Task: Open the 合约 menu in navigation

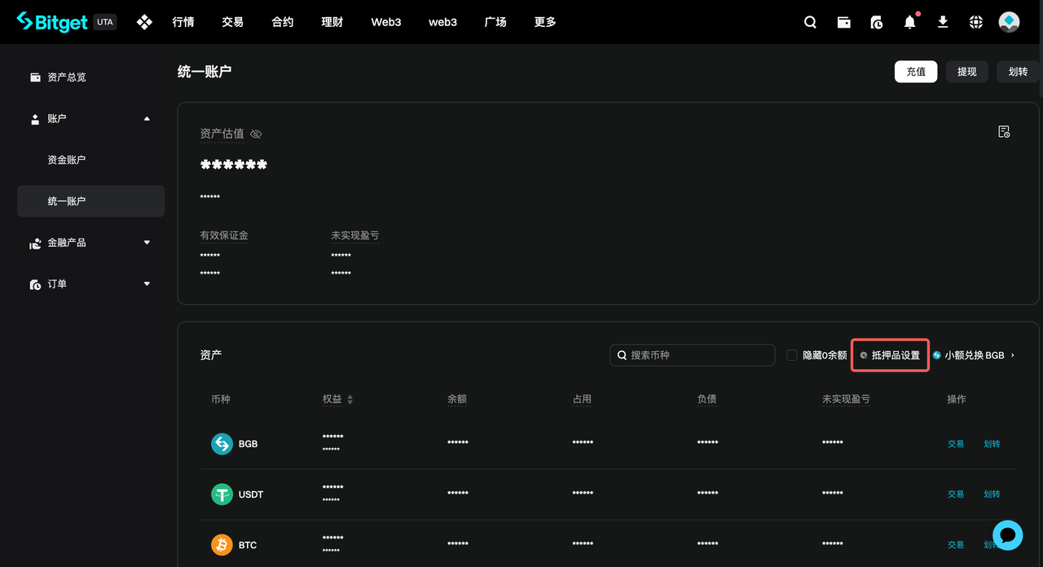Action: pos(283,22)
